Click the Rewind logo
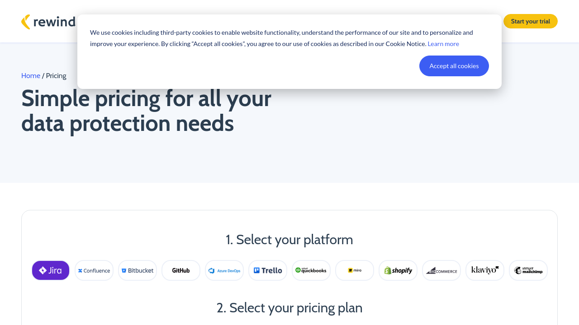 point(48,22)
